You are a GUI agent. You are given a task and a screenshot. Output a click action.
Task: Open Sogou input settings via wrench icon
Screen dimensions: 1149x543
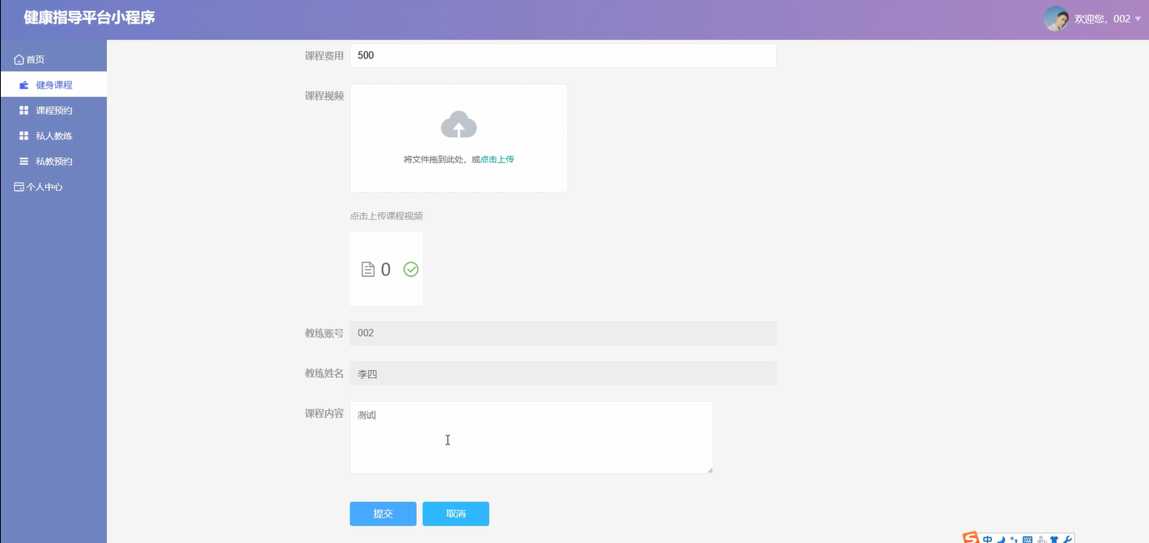pyautogui.click(x=1068, y=539)
